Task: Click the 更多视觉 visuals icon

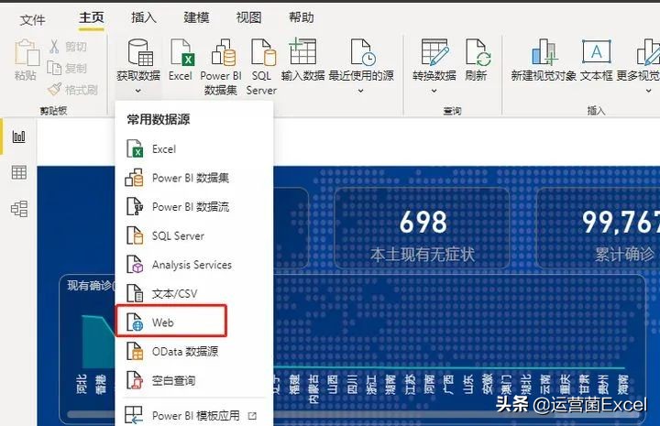Action: (x=648, y=52)
